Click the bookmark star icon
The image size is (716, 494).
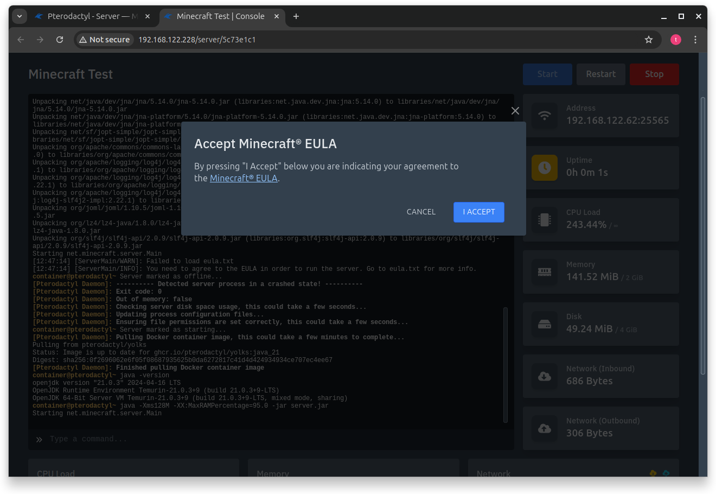coord(649,39)
